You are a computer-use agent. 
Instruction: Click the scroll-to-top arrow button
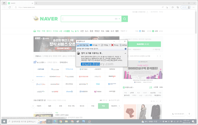click(189, 114)
